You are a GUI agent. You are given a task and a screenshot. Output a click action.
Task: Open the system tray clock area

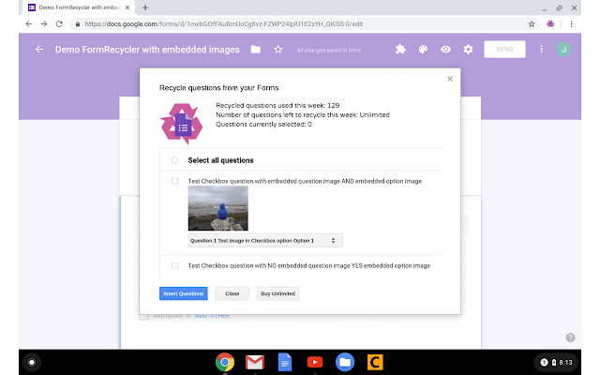pyautogui.click(x=556, y=362)
